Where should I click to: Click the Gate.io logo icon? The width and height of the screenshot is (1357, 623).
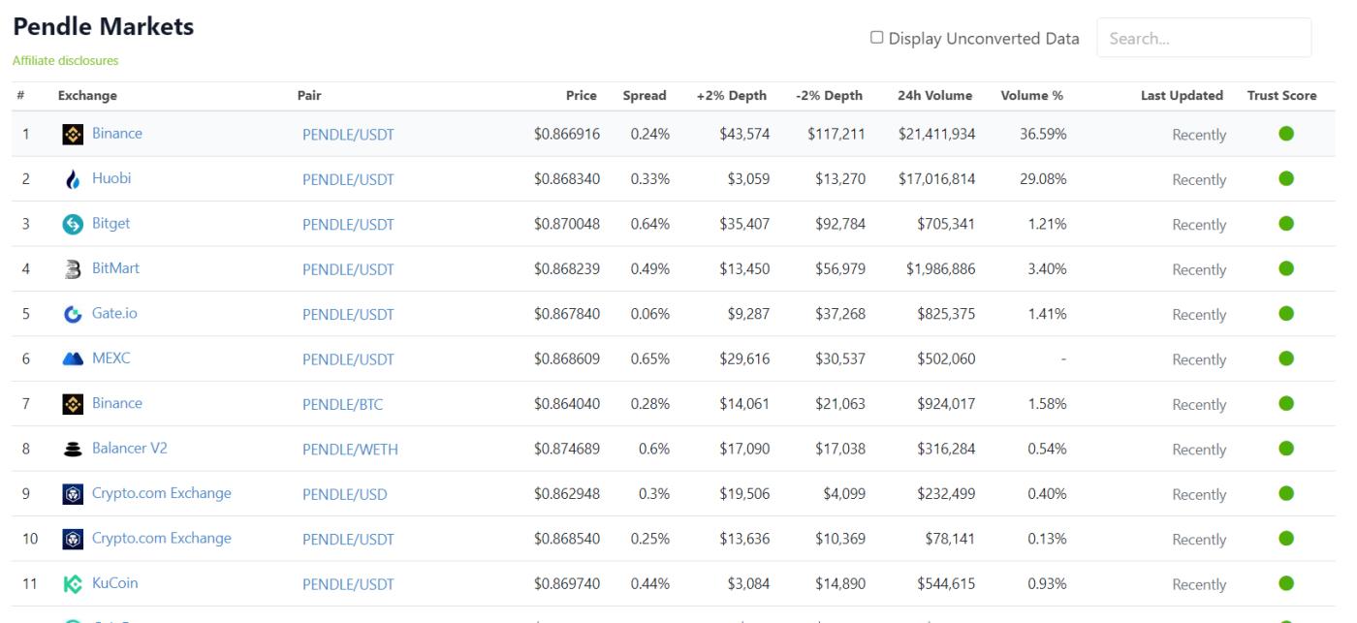click(72, 314)
